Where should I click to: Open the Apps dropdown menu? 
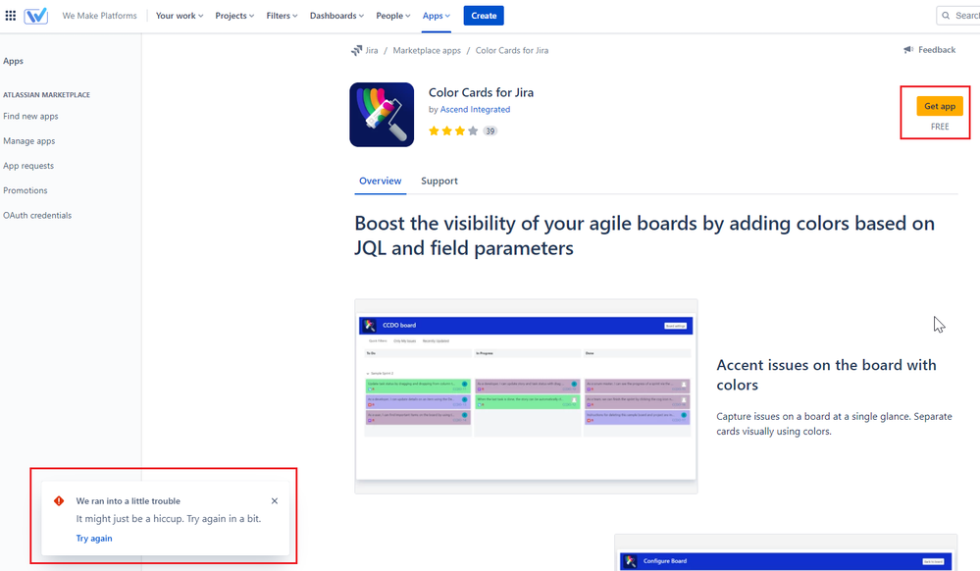point(436,16)
